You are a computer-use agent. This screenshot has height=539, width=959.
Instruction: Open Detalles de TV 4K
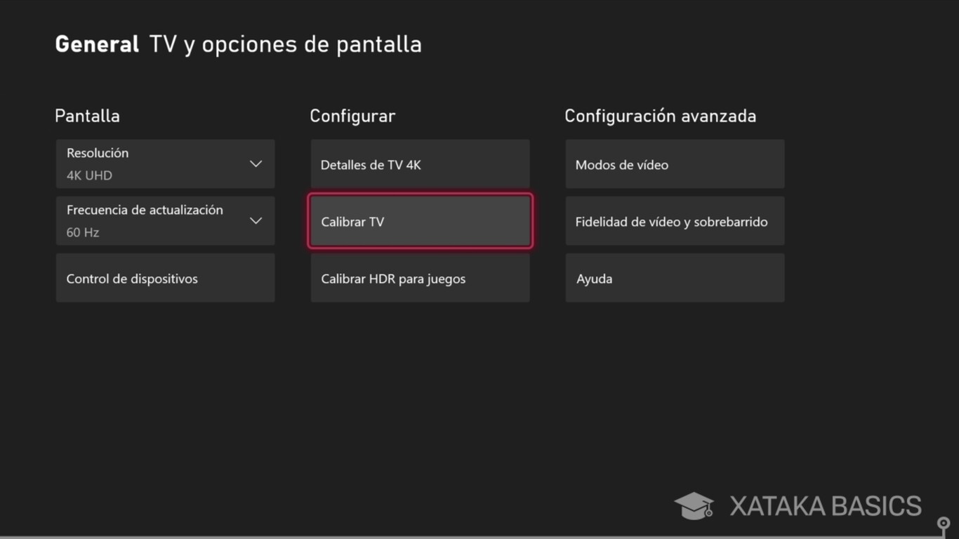click(x=420, y=164)
